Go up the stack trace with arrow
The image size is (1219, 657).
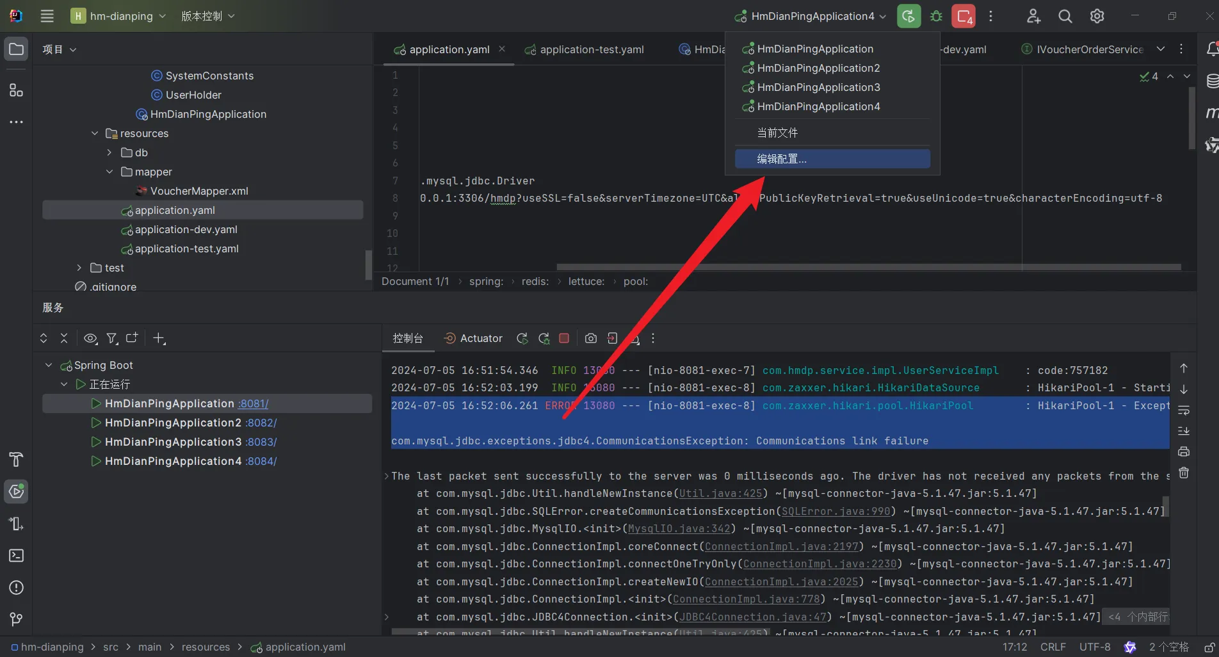(x=1183, y=368)
